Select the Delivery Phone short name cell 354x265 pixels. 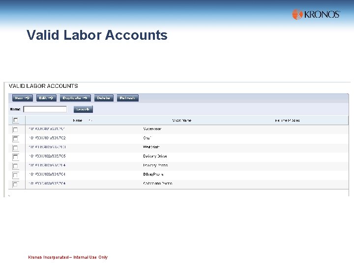[155, 165]
